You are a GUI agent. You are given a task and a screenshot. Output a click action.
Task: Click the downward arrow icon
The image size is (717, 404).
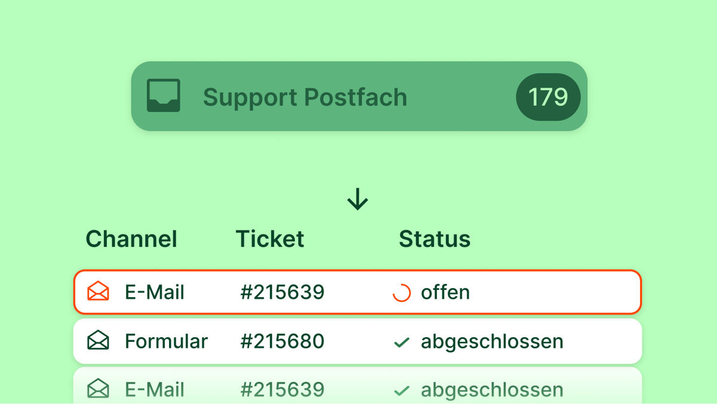click(x=358, y=200)
